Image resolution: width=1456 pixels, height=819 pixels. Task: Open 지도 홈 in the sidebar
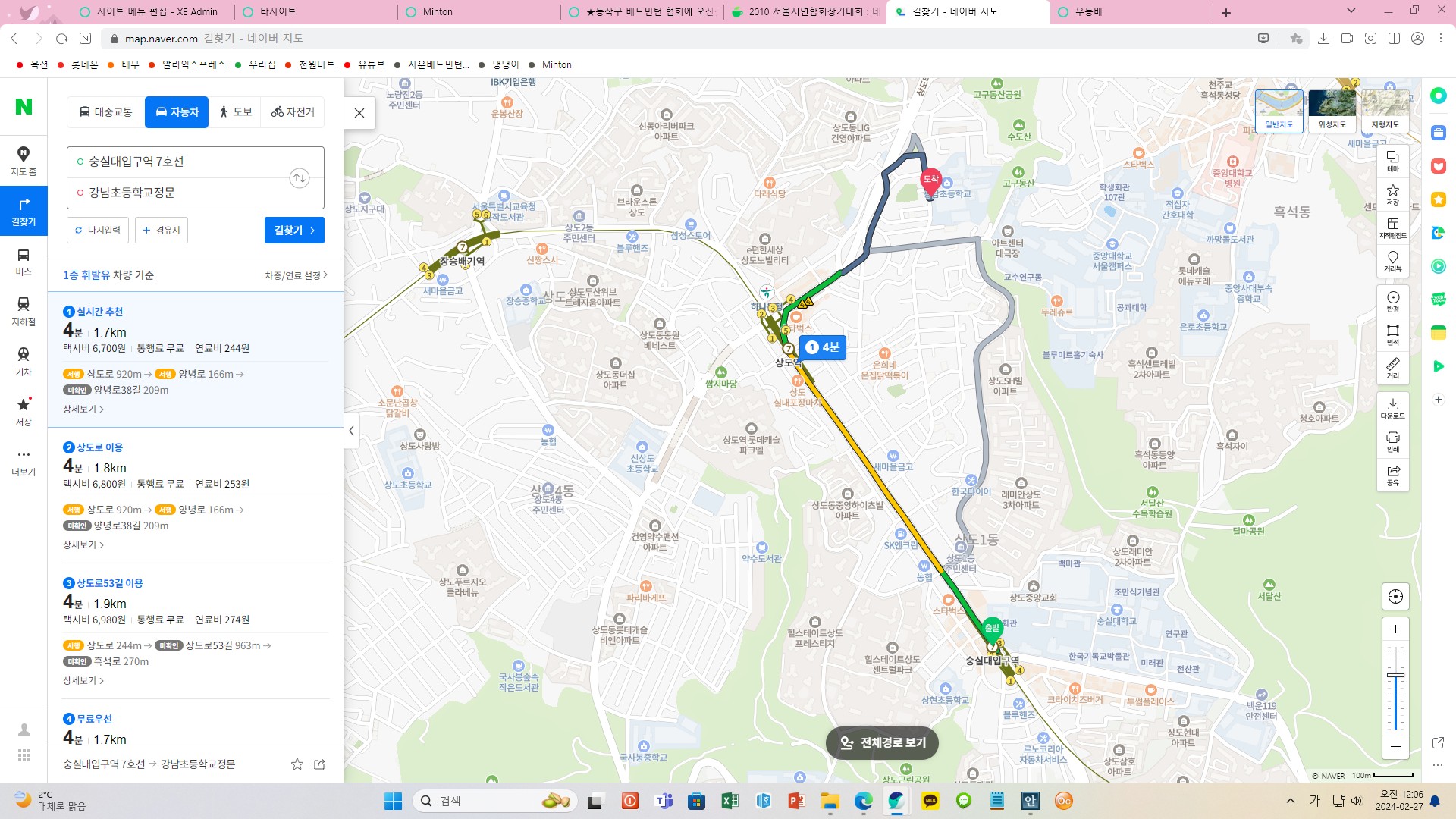coord(24,161)
